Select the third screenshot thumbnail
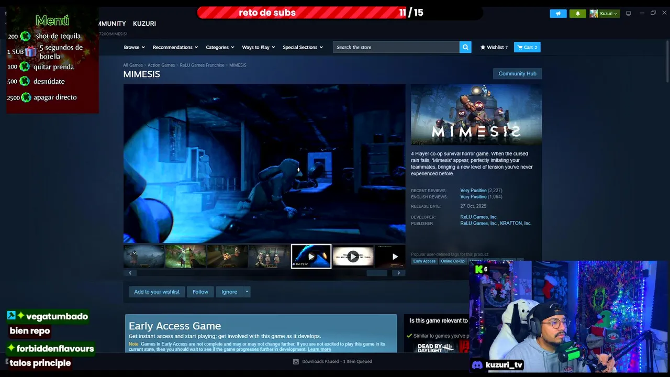The width and height of the screenshot is (670, 377). 227,257
